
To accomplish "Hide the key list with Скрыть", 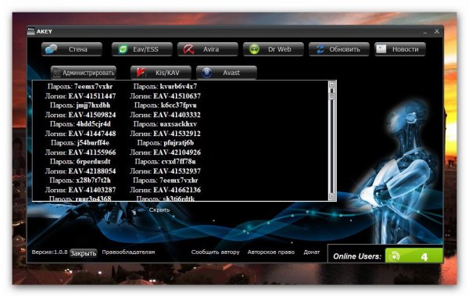I will (159, 210).
